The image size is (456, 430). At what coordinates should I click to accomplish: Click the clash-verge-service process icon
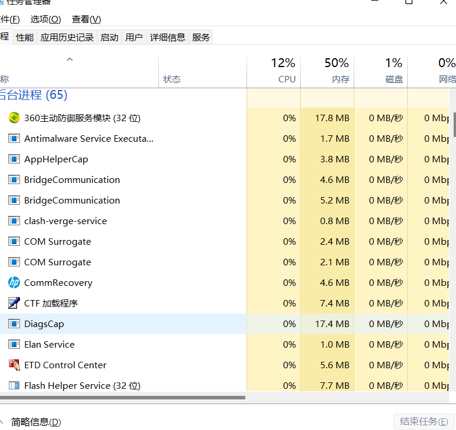(14, 221)
